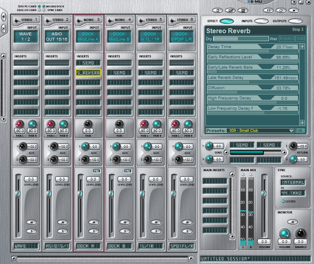Click Return 2 teal knob
Image resolution: width=314 pixels, height=264 pixels.
coord(293,159)
